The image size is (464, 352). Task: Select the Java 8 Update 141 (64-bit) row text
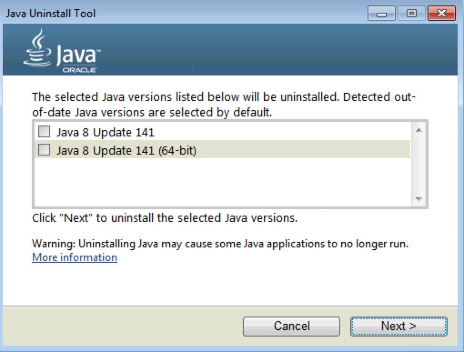126,150
